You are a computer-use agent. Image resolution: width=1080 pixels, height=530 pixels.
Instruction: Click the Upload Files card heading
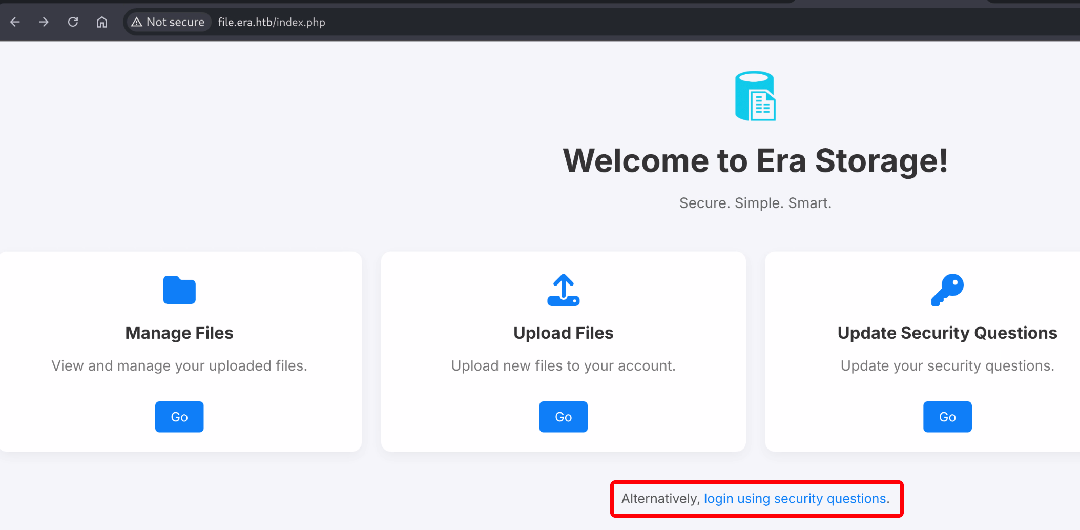(563, 333)
